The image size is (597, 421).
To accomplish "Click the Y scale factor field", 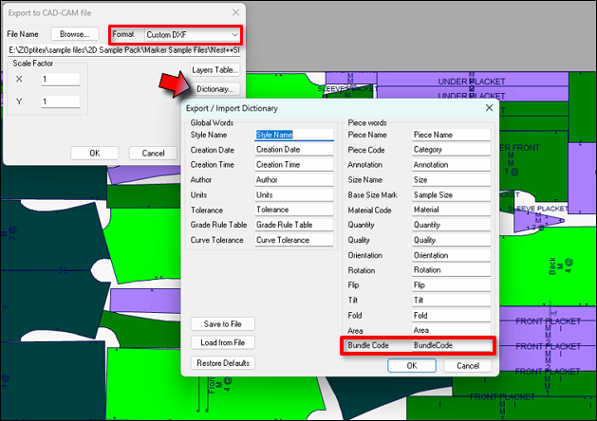I will 61,101.
